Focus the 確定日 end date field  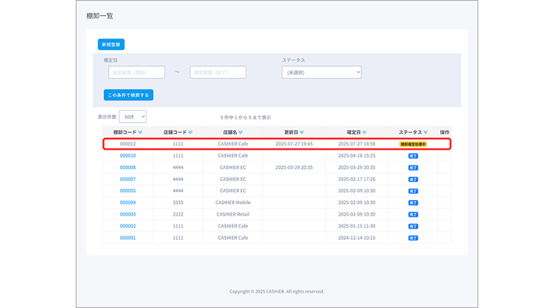click(x=217, y=72)
